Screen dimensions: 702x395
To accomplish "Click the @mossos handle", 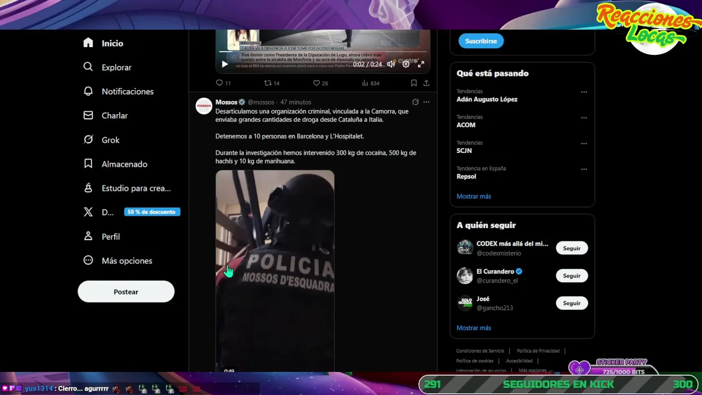I will 261,102.
